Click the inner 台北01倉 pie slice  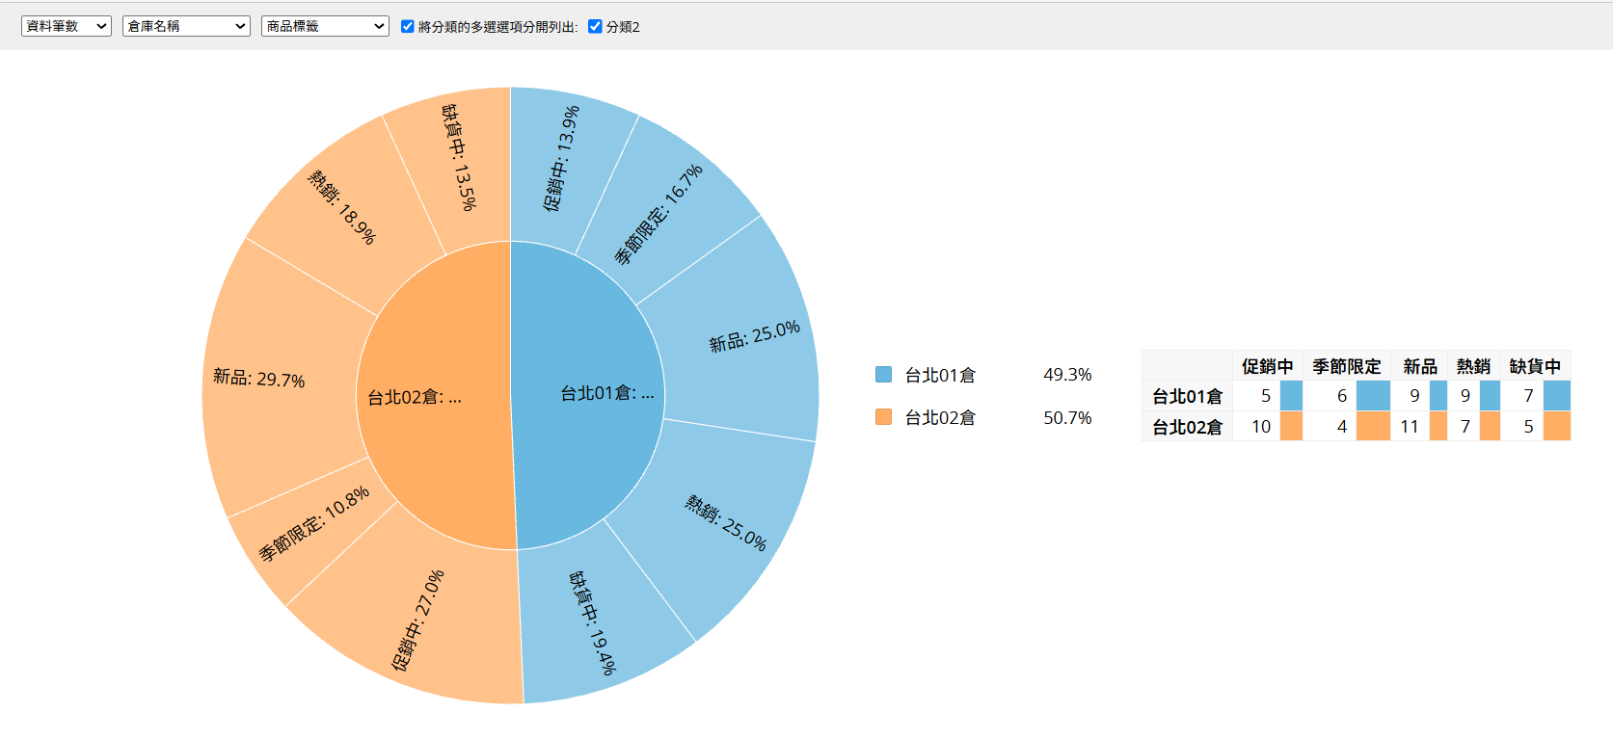click(588, 393)
